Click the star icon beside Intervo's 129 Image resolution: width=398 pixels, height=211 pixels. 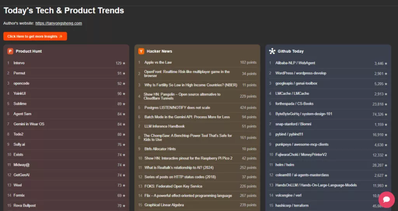click(x=124, y=63)
